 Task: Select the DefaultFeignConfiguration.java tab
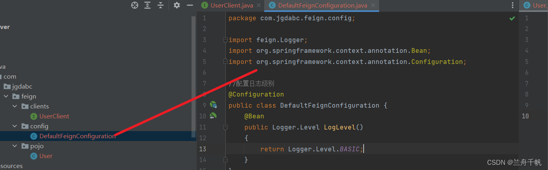coord(322,5)
